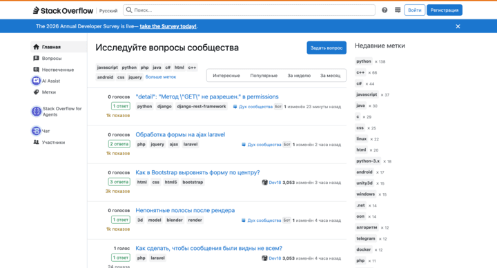Image resolution: width=497 pixels, height=268 pixels.
Task: Click the ajax tag on laravel question
Action: tap(174, 144)
